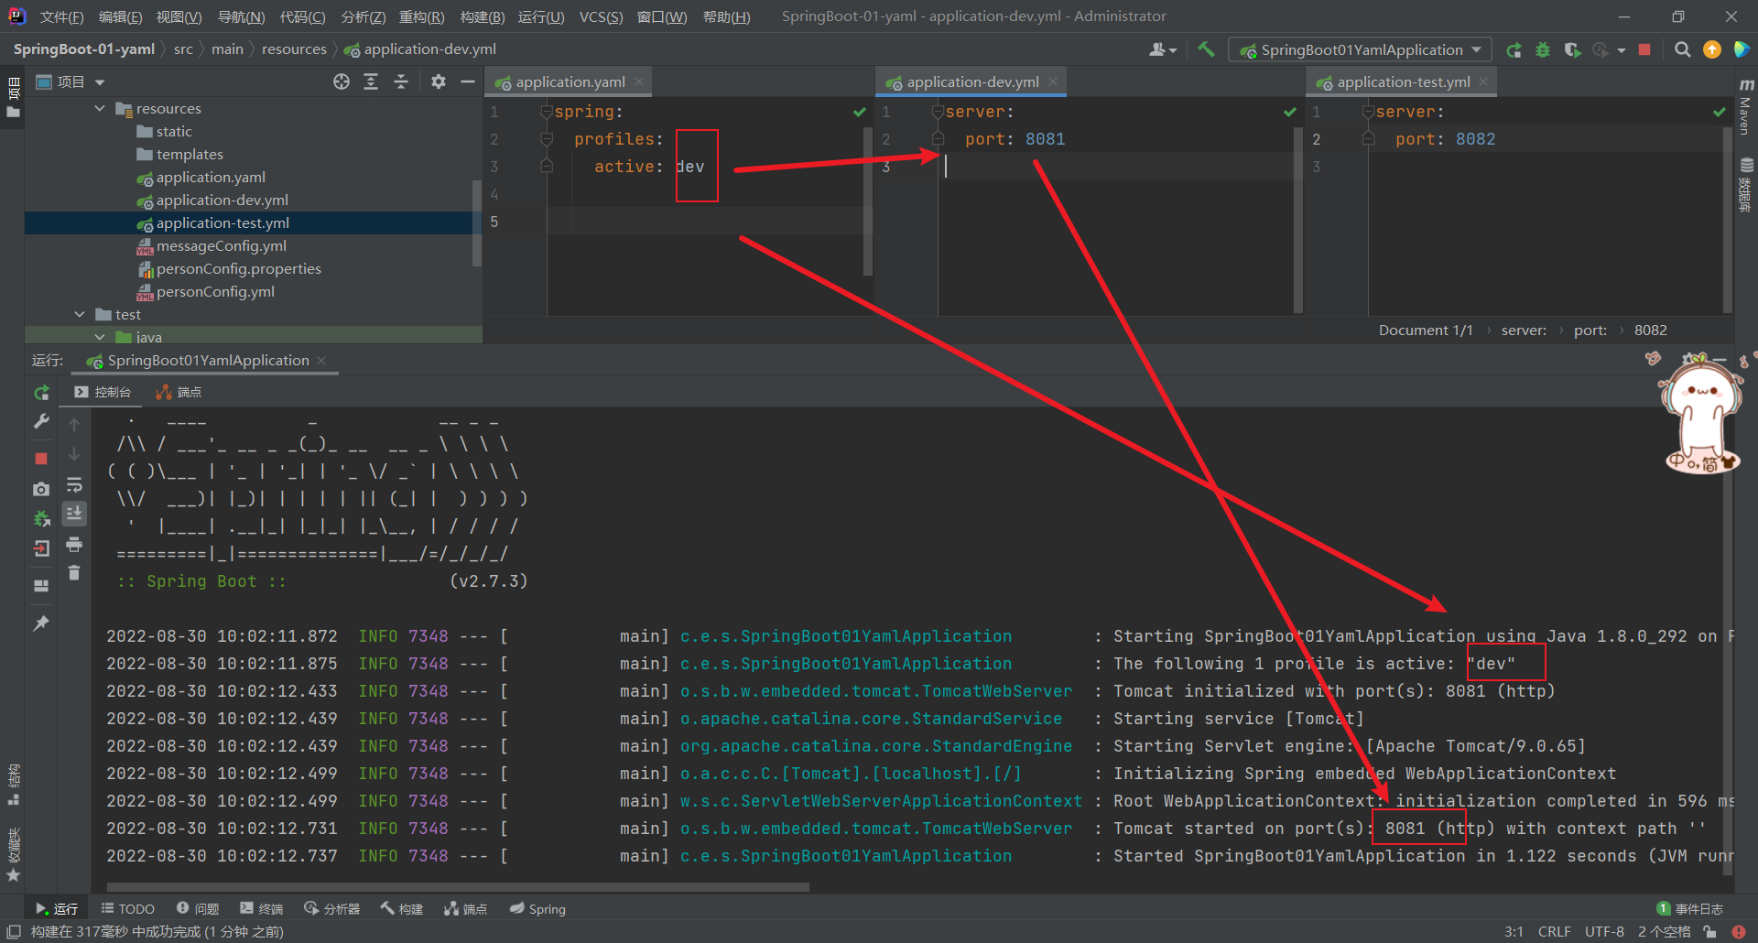Open Problems tool window button
Screen dimensions: 1758x943
tap(198, 908)
